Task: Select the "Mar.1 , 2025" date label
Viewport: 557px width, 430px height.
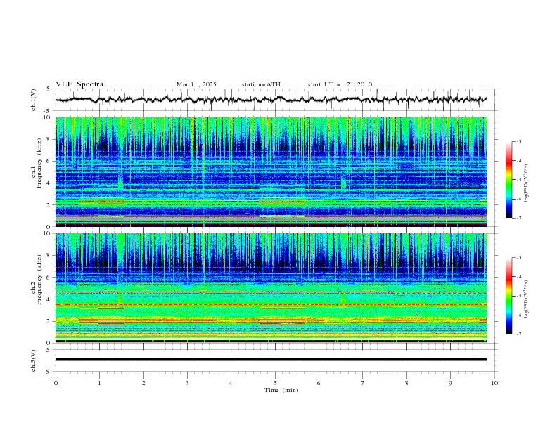Action: (x=196, y=84)
